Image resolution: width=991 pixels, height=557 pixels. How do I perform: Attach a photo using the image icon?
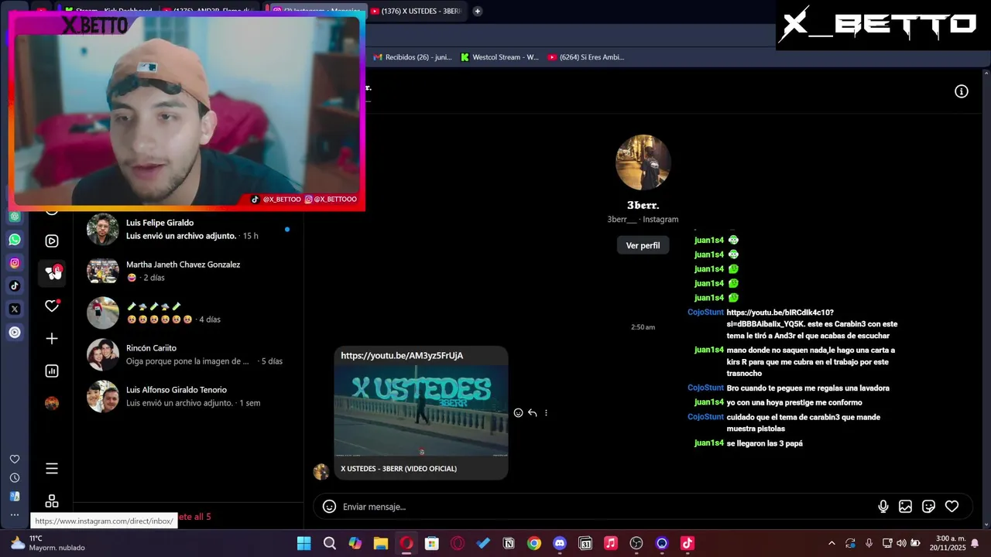point(905,507)
